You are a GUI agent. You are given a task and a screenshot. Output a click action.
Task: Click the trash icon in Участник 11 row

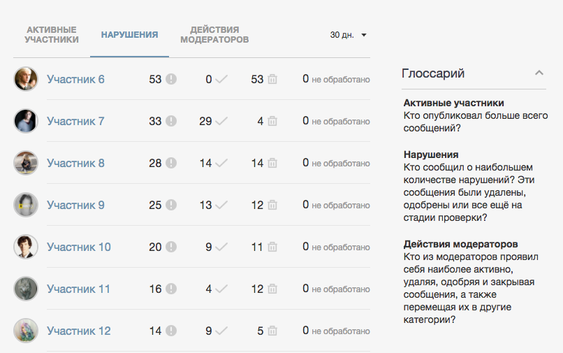coord(272,289)
